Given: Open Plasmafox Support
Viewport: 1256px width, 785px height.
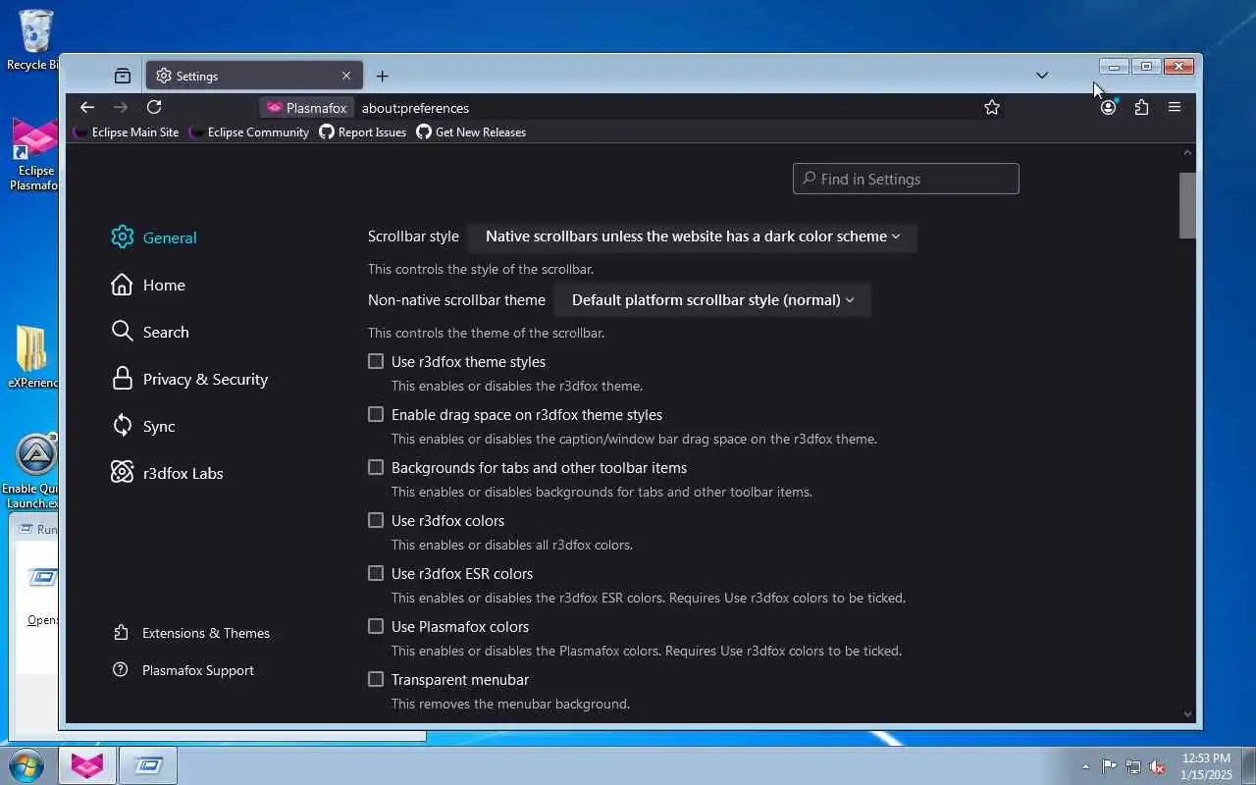Looking at the screenshot, I should 183,670.
